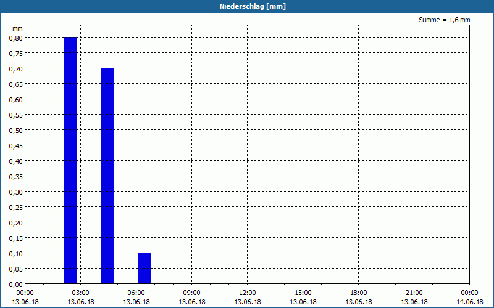Click the 03:00 time axis label
494x308 pixels.
[81, 293]
